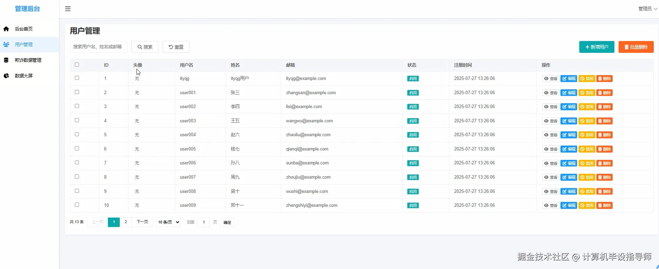Click the 重置 reset button
Screen dimensions: 659x269
point(176,47)
